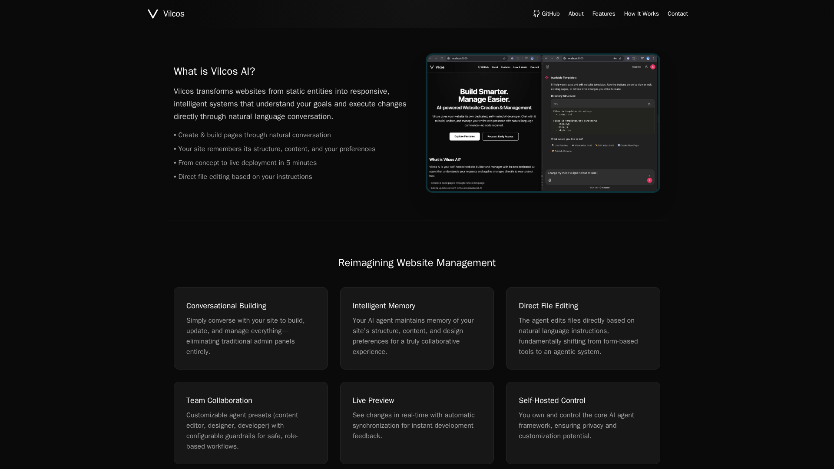Open the left browser window's three-dot menu
The width and height of the screenshot is (834, 469).
(538, 58)
